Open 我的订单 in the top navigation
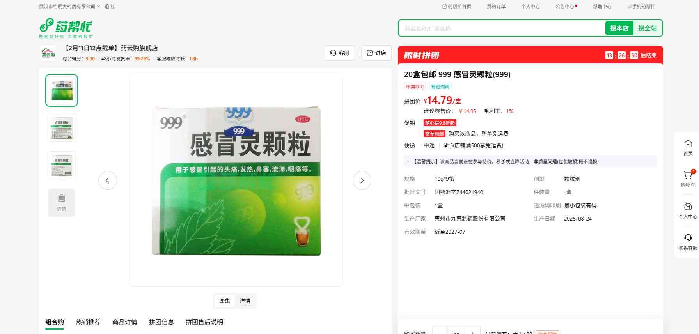The width and height of the screenshot is (699, 334). coord(496,7)
